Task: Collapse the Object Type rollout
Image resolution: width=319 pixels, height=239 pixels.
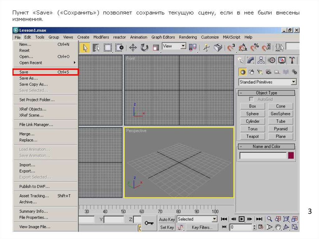Action: click(266, 93)
